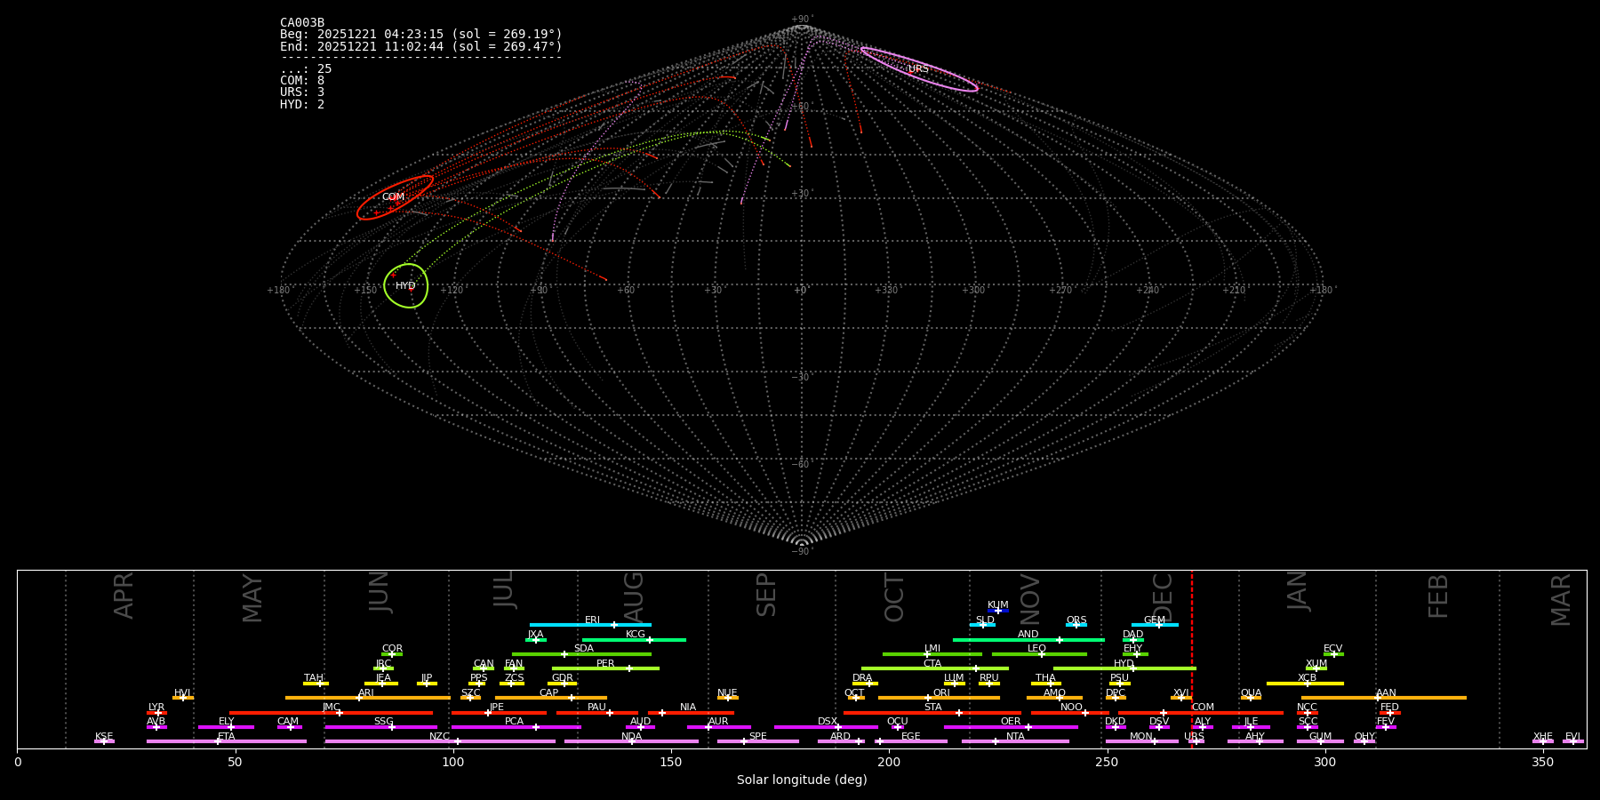Click the 200 tick on solar longitude axis
Image resolution: width=1600 pixels, height=800 pixels.
[889, 762]
